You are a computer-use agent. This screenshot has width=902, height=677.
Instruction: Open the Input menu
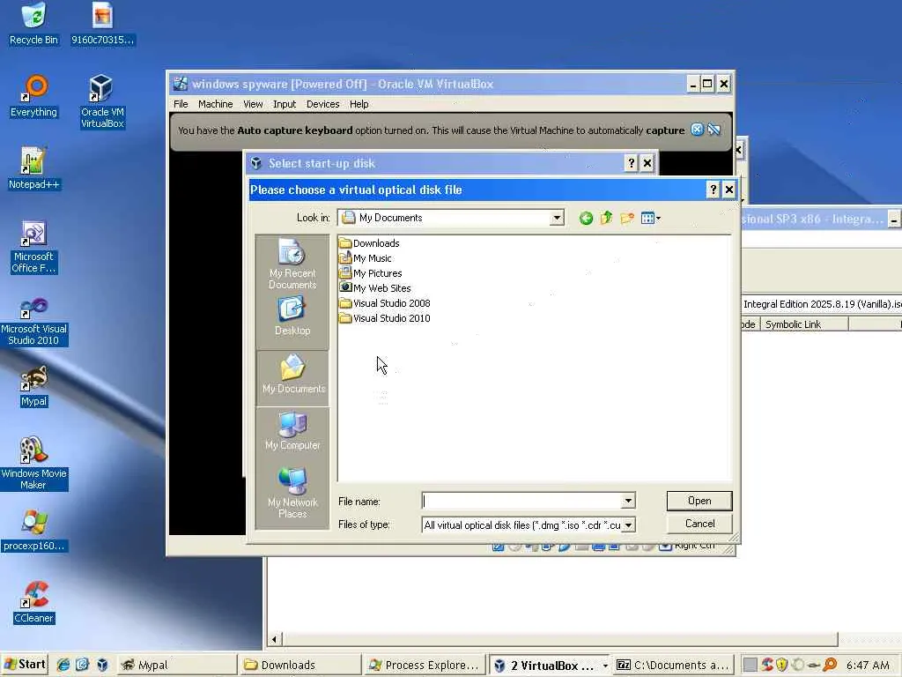pos(285,104)
